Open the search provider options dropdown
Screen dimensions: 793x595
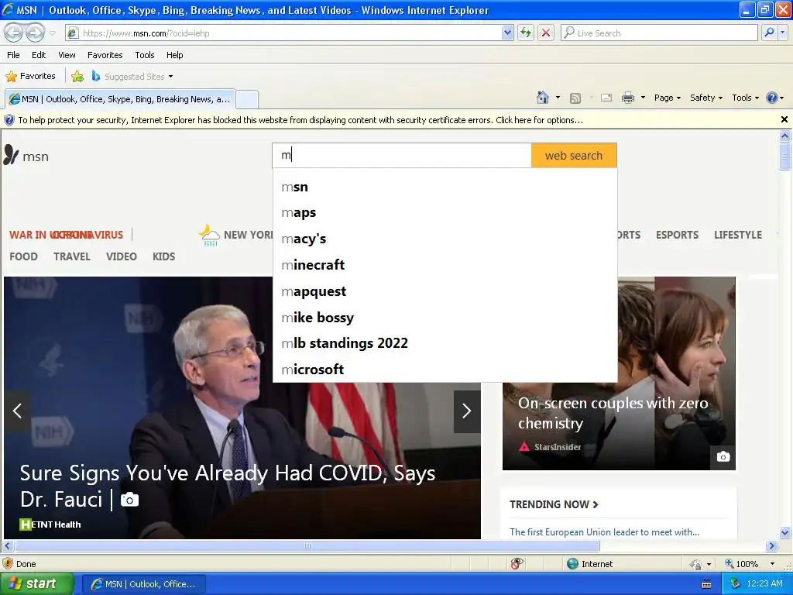(x=782, y=33)
